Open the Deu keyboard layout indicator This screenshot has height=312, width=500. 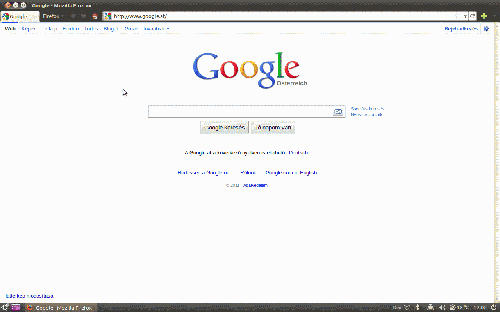[397, 307]
